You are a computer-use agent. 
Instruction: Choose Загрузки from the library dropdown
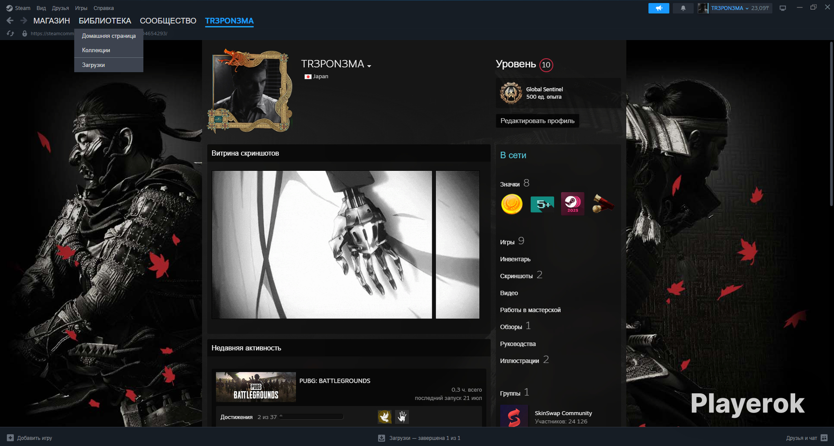pyautogui.click(x=109, y=65)
